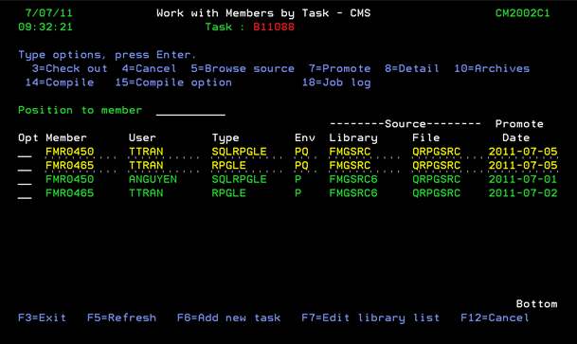Select Opt field for ANGUYEN FMR0450 row

point(25,179)
